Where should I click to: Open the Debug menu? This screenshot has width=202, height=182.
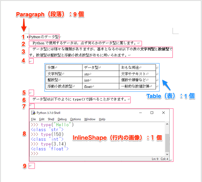pyautogui.click(x=62, y=119)
